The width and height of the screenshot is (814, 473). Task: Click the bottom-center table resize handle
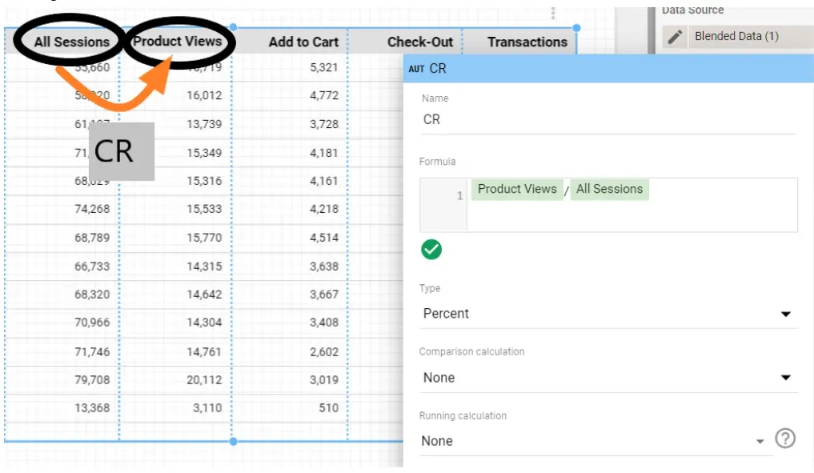point(233,441)
